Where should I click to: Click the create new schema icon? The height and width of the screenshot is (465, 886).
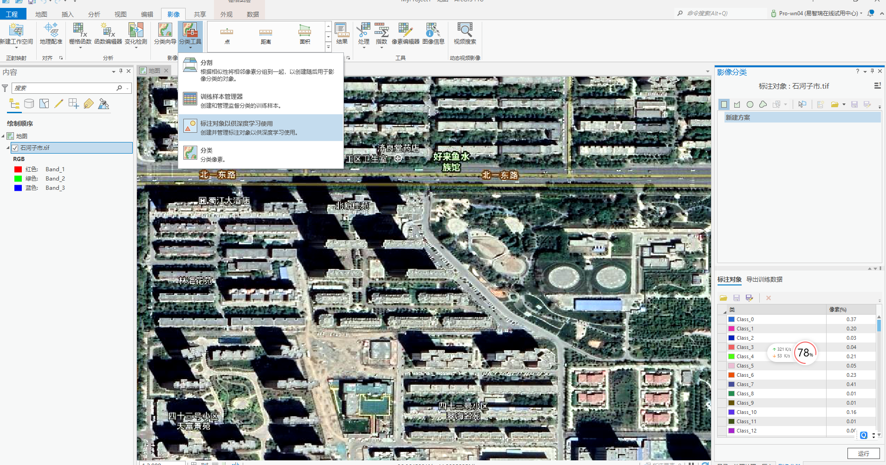click(x=821, y=104)
